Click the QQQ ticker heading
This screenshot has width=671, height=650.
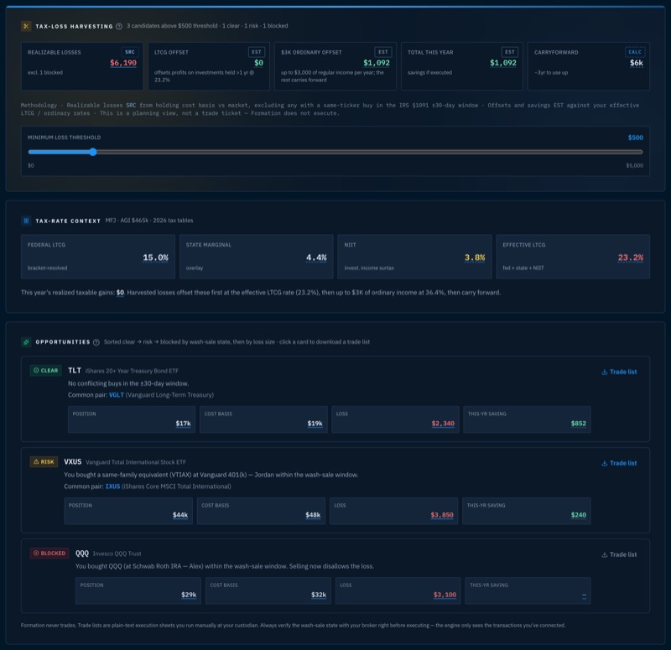click(82, 554)
